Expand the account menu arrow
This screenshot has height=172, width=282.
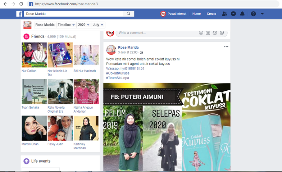coord(262,14)
